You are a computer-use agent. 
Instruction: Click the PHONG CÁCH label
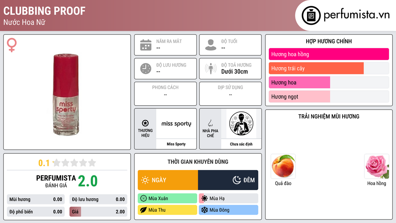coord(166,87)
